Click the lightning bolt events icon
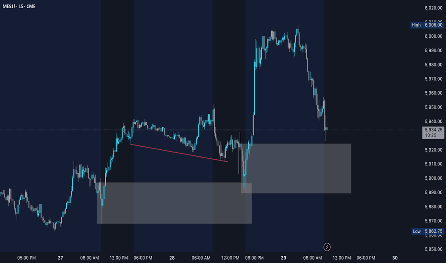 tap(327, 247)
